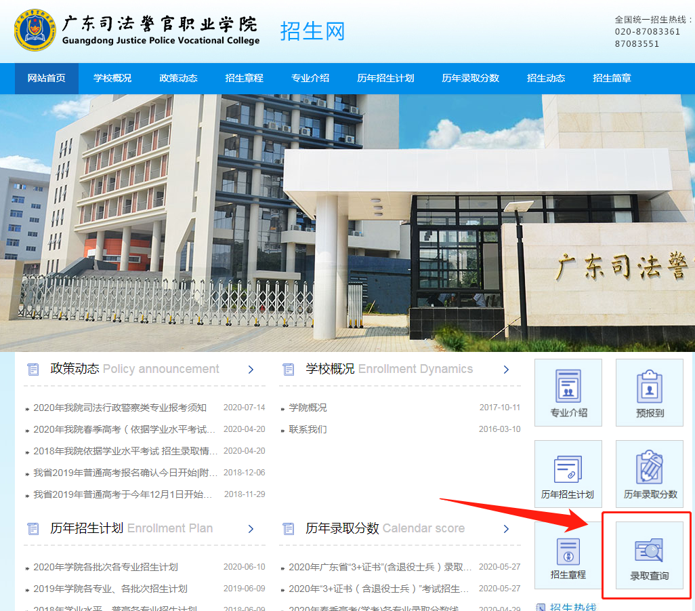Open 历年招生计划 navigation menu item
Screen dimensions: 695x611
coord(385,79)
